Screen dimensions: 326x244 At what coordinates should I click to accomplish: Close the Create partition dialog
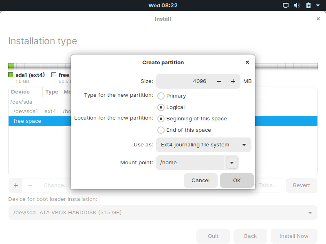click(247, 62)
